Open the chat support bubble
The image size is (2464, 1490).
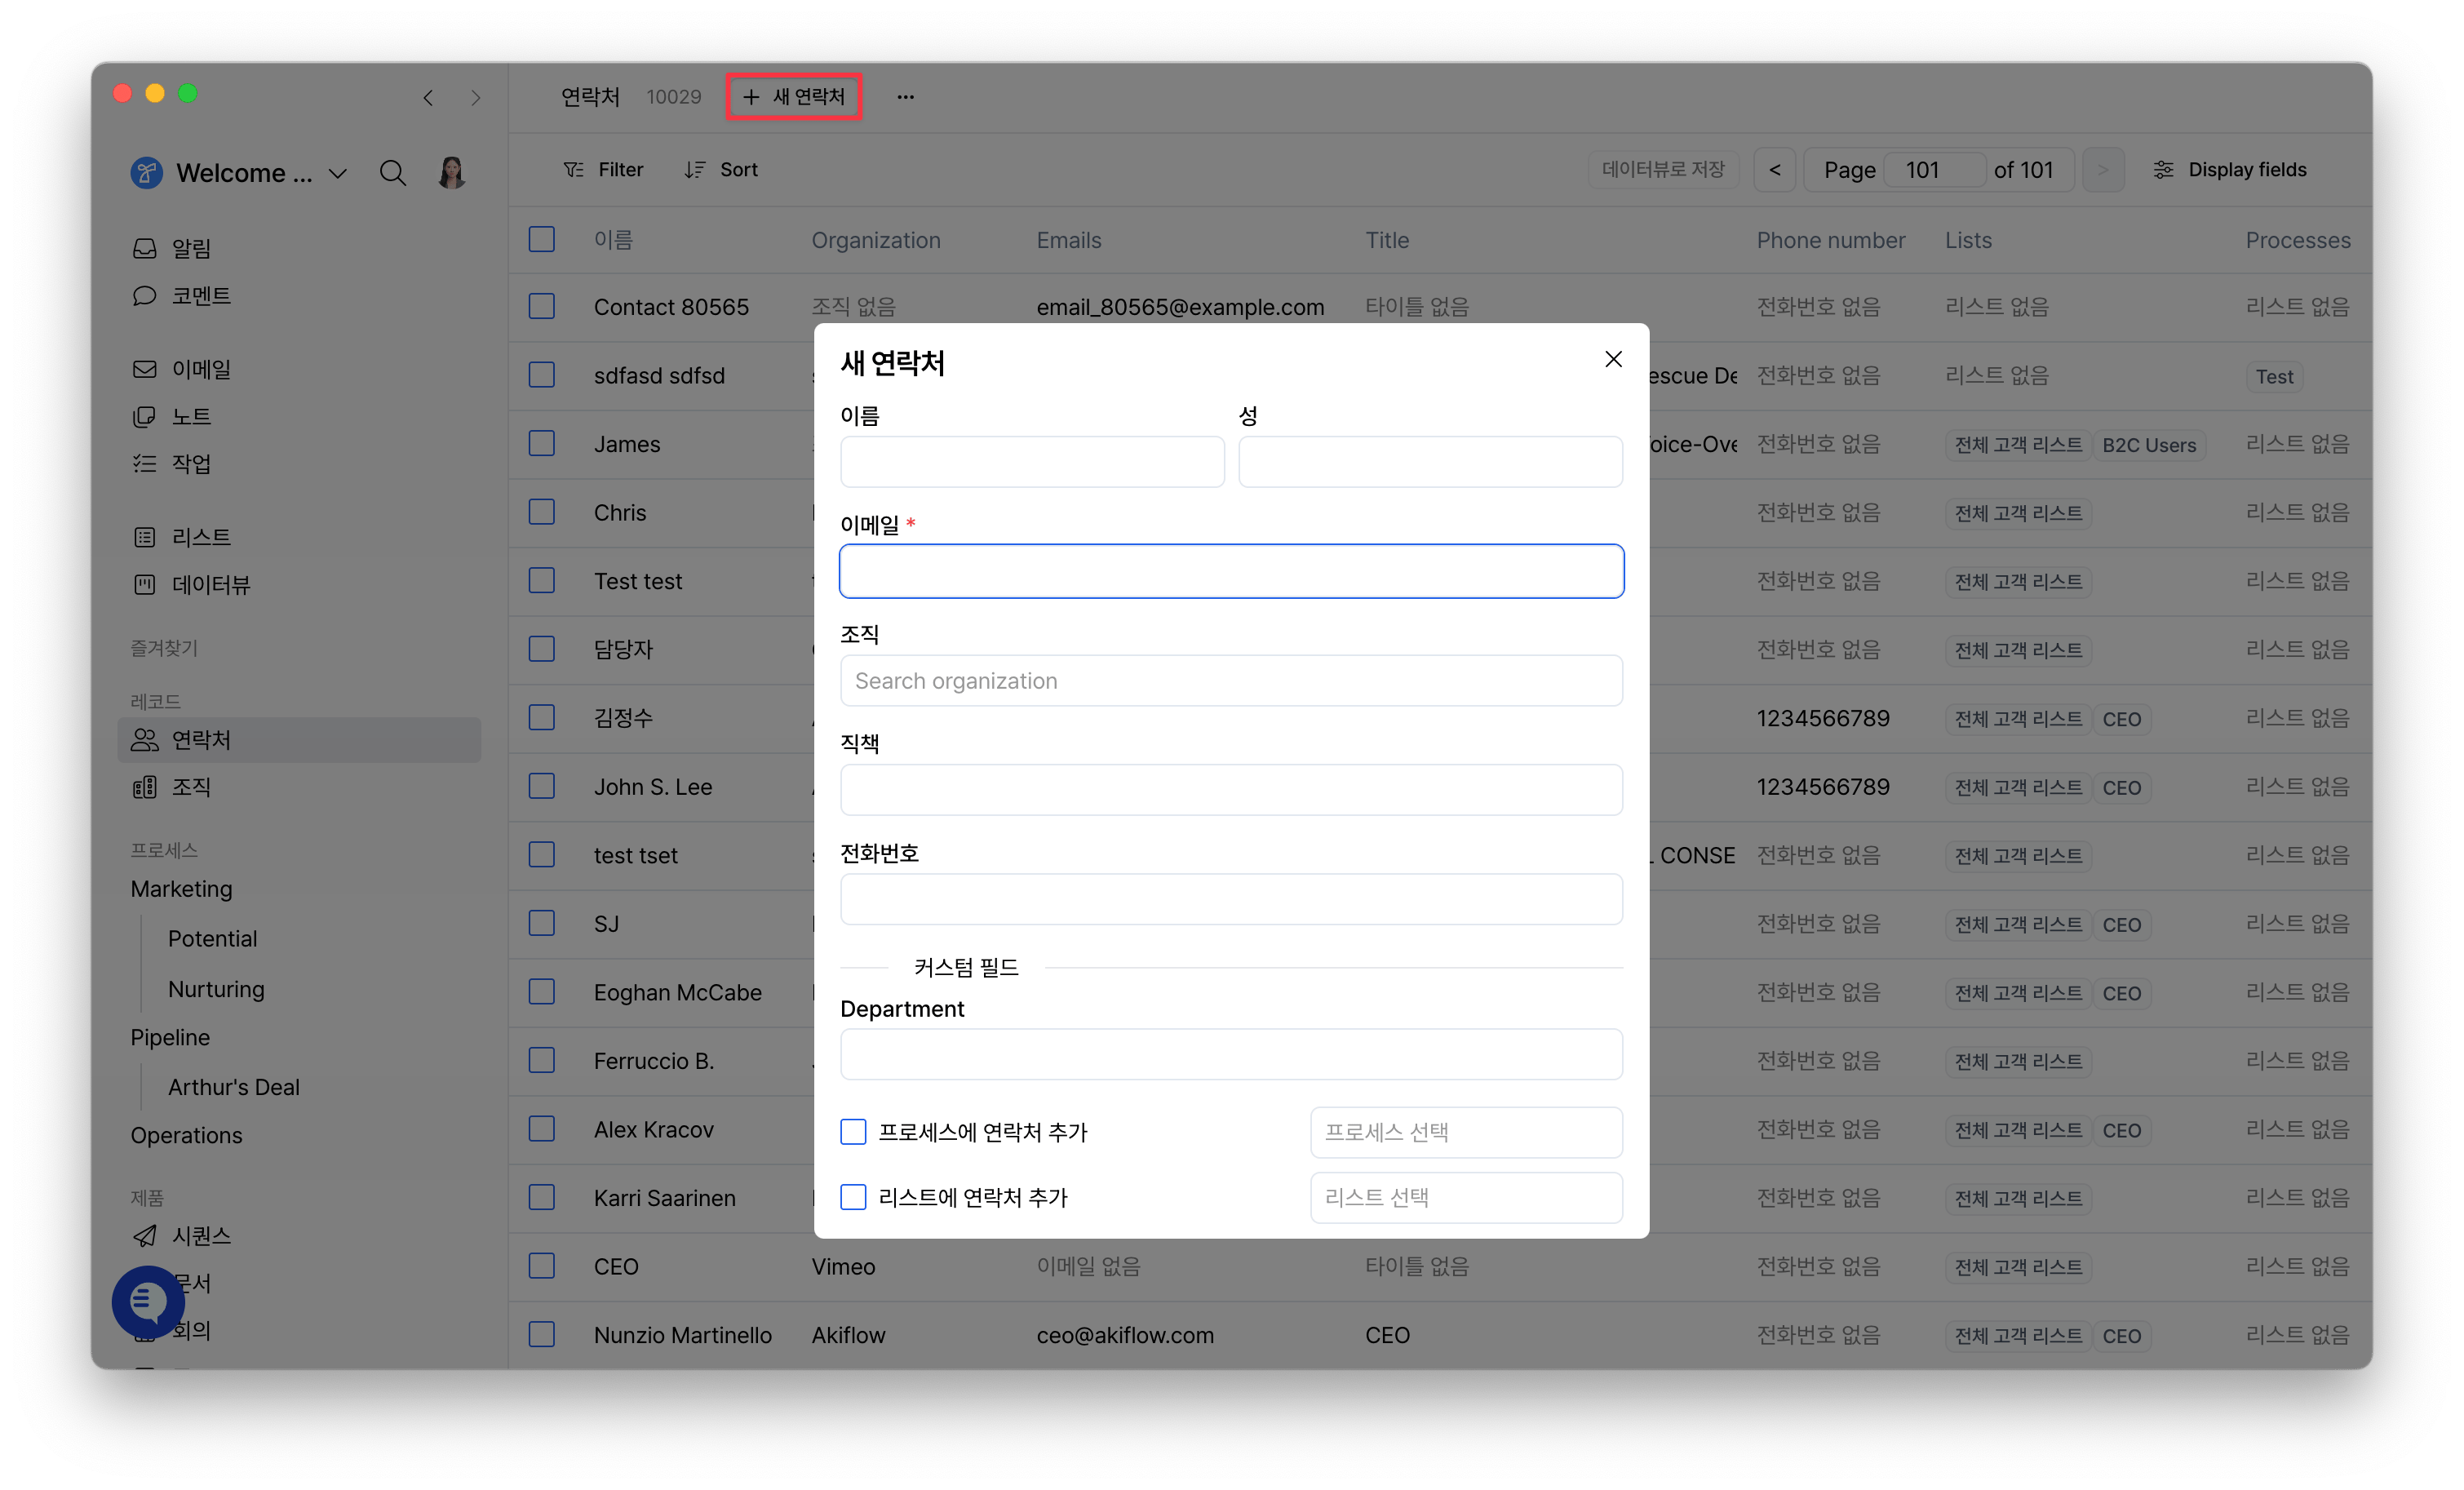pos(148,1301)
